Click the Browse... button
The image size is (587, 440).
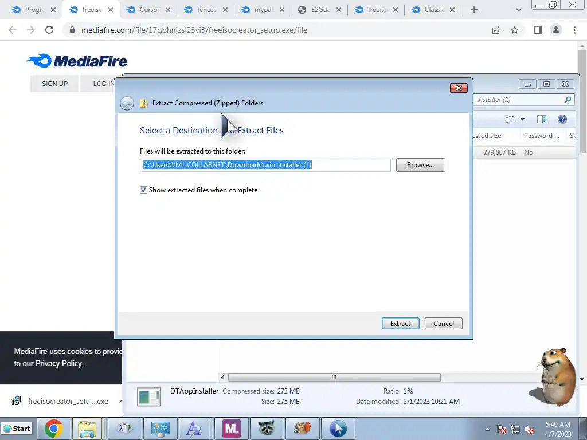point(420,165)
